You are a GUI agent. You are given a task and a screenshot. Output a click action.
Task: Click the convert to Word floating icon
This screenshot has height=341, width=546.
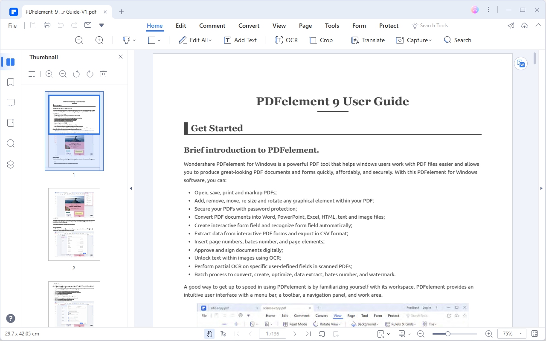click(x=521, y=64)
